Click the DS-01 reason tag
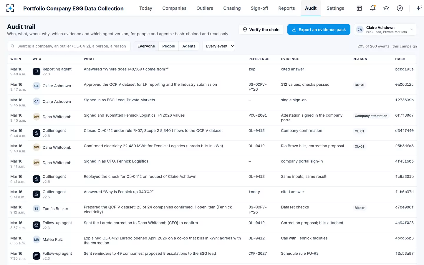424x265 pixels. [x=360, y=85]
